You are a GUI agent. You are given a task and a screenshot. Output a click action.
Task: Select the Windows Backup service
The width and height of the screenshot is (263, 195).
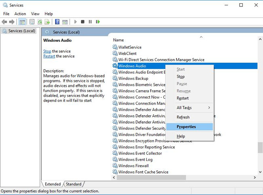(x=133, y=78)
